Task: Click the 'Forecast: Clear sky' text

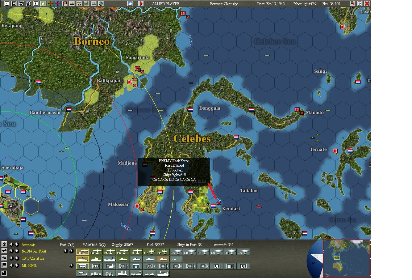Action: [224, 4]
